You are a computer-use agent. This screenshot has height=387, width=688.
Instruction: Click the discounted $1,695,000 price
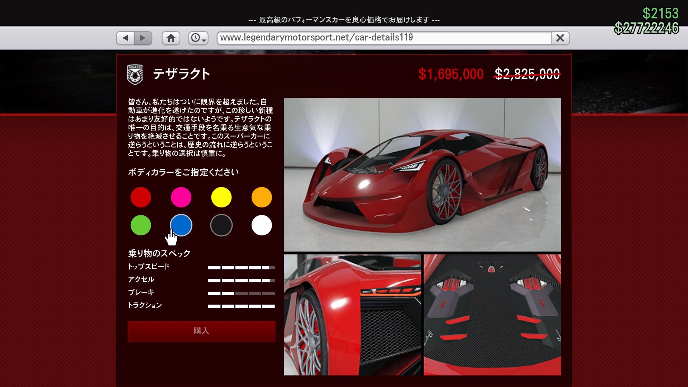(x=451, y=74)
